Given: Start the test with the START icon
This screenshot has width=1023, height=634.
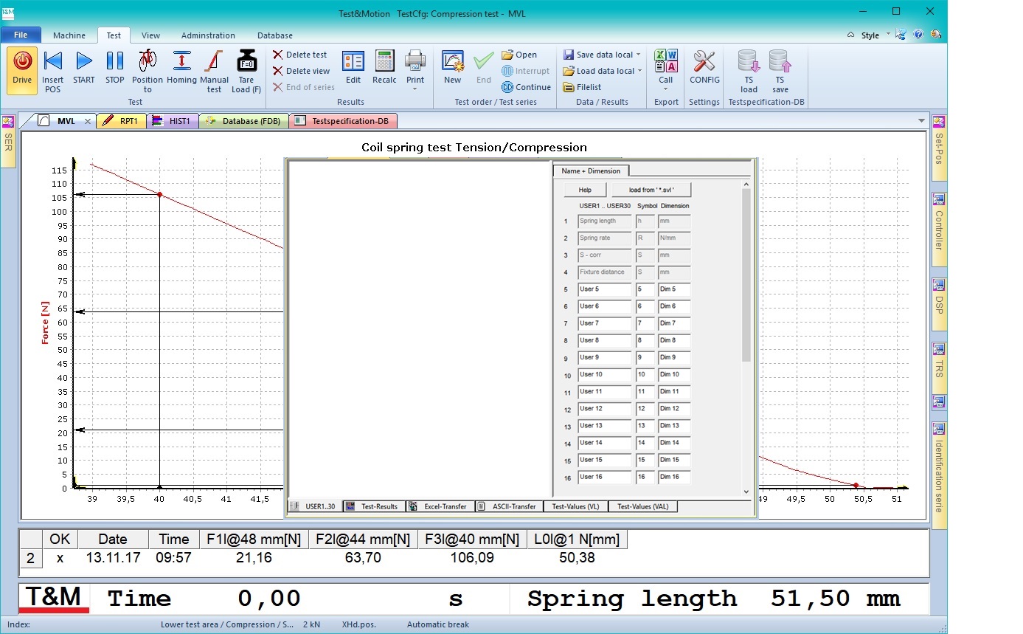Looking at the screenshot, I should click(84, 62).
